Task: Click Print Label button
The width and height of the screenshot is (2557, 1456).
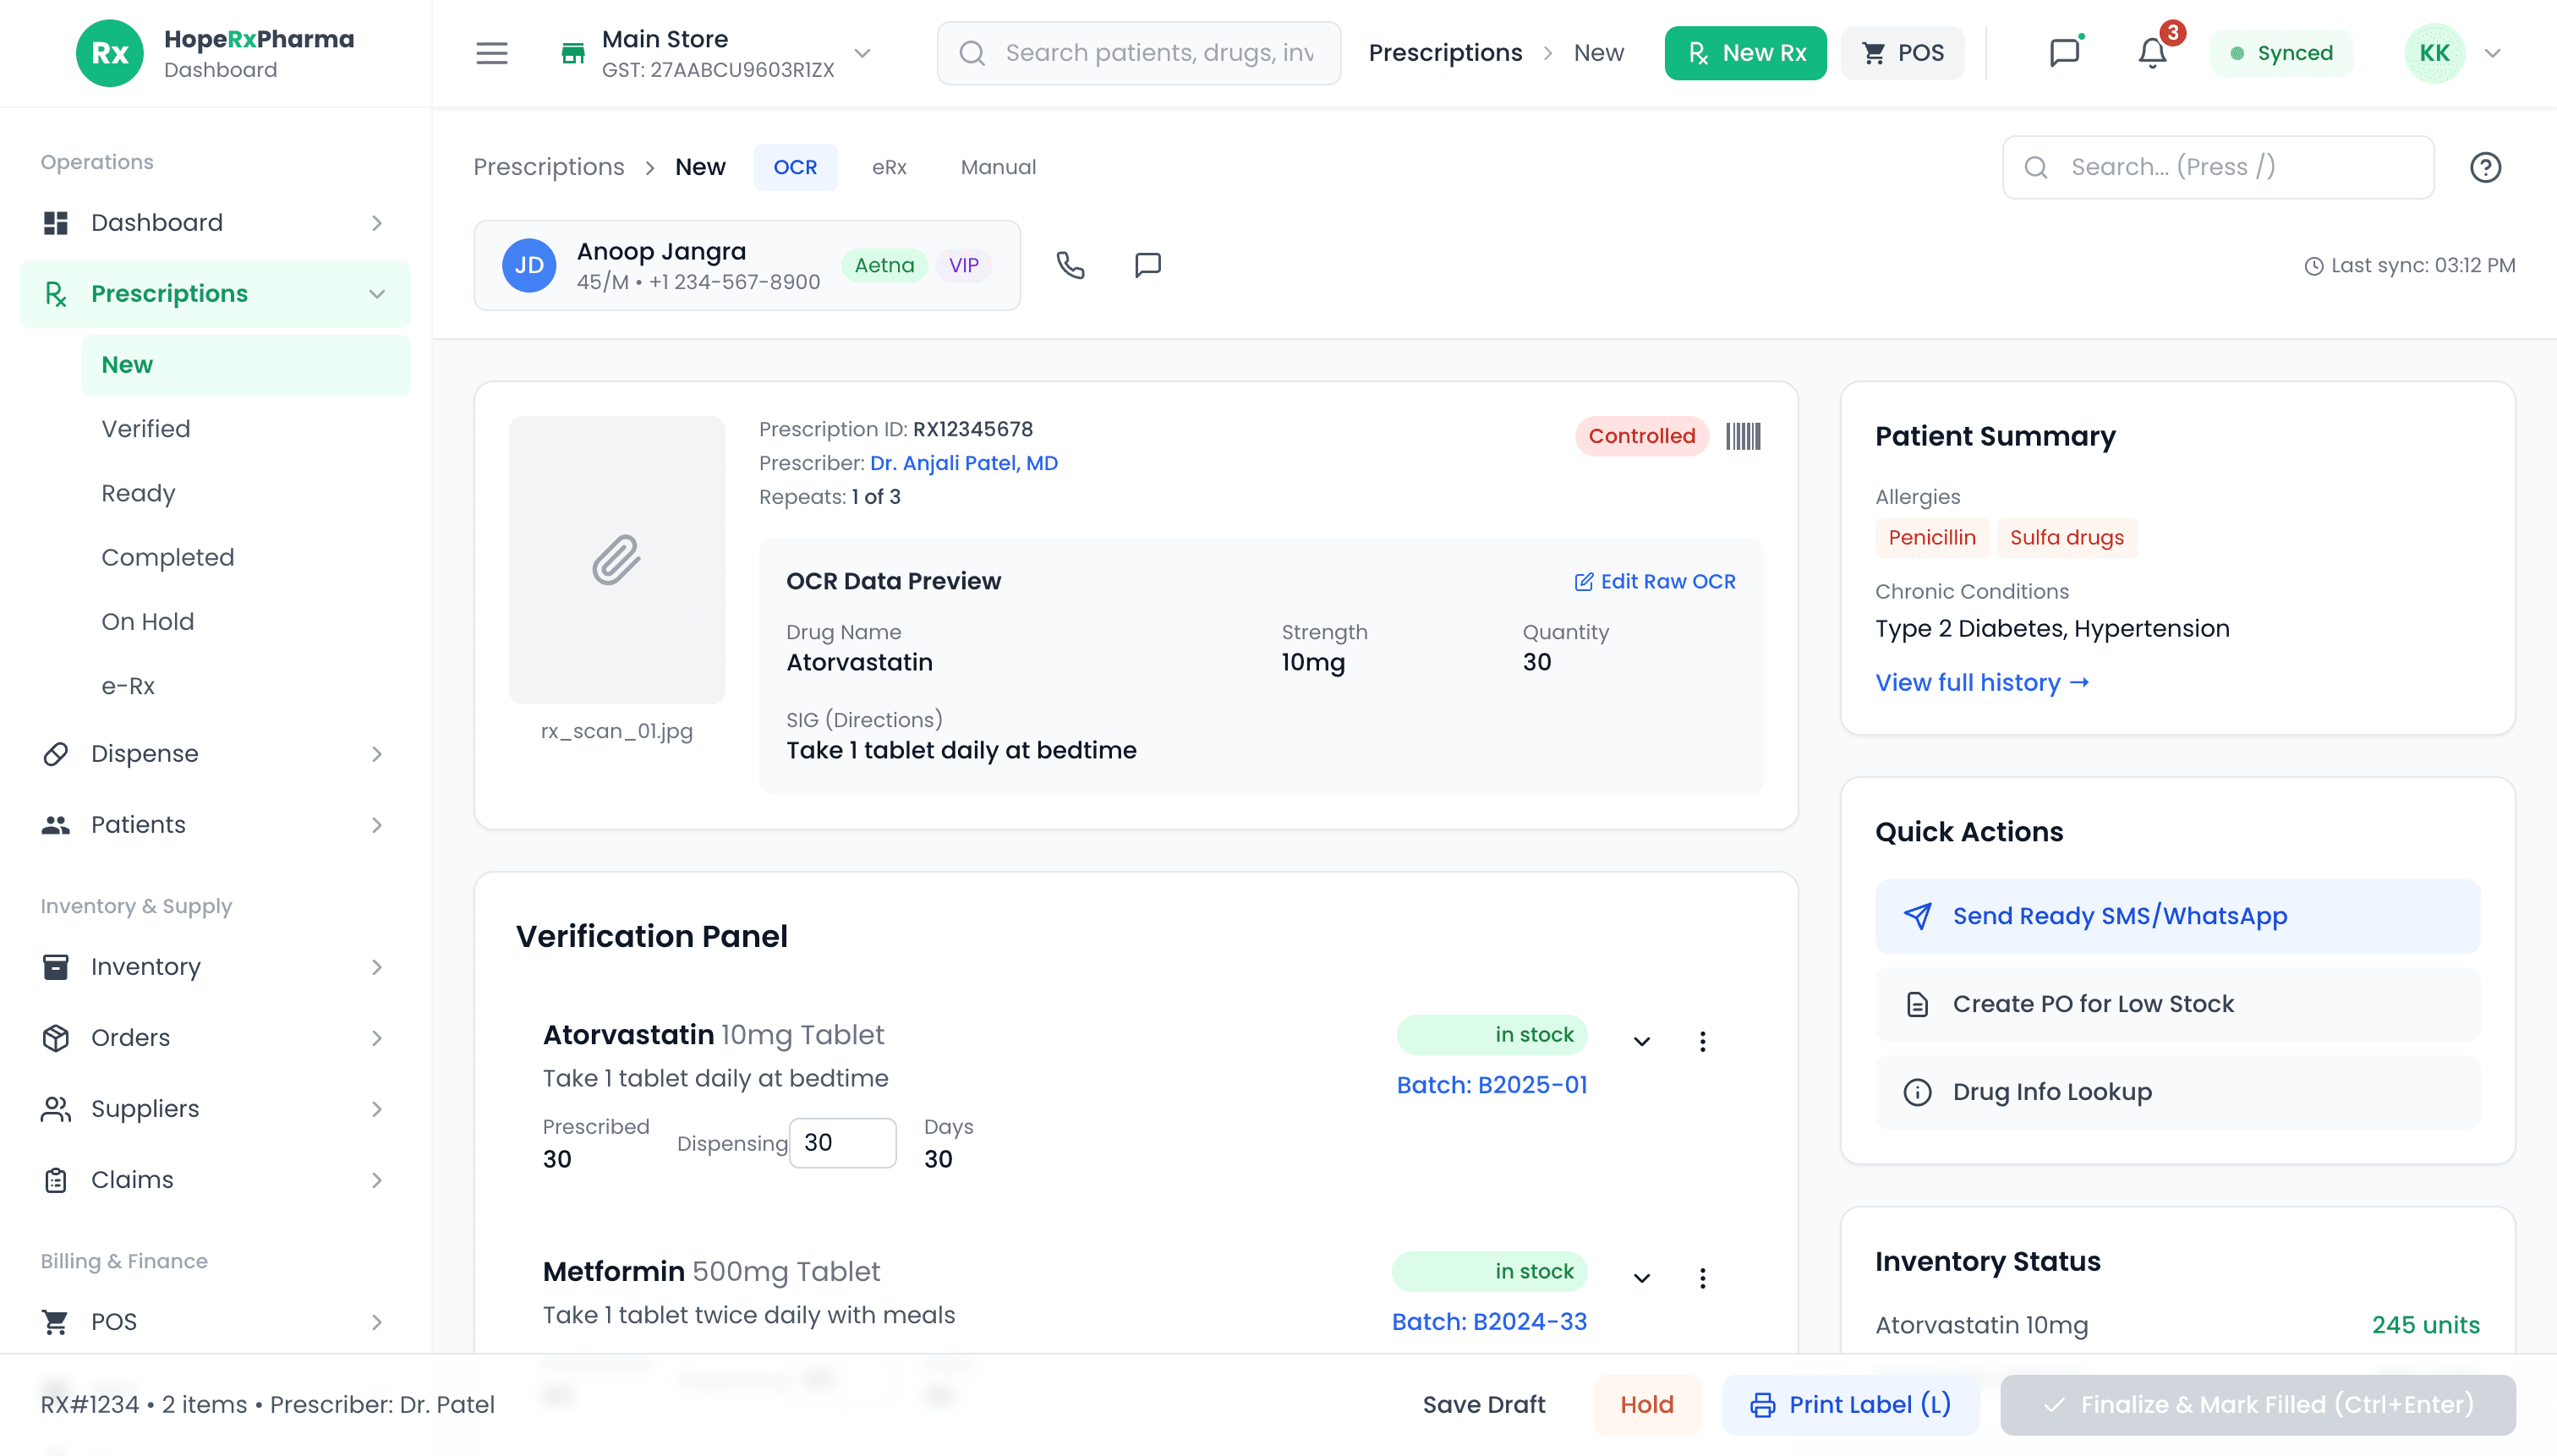Action: pyautogui.click(x=1850, y=1404)
